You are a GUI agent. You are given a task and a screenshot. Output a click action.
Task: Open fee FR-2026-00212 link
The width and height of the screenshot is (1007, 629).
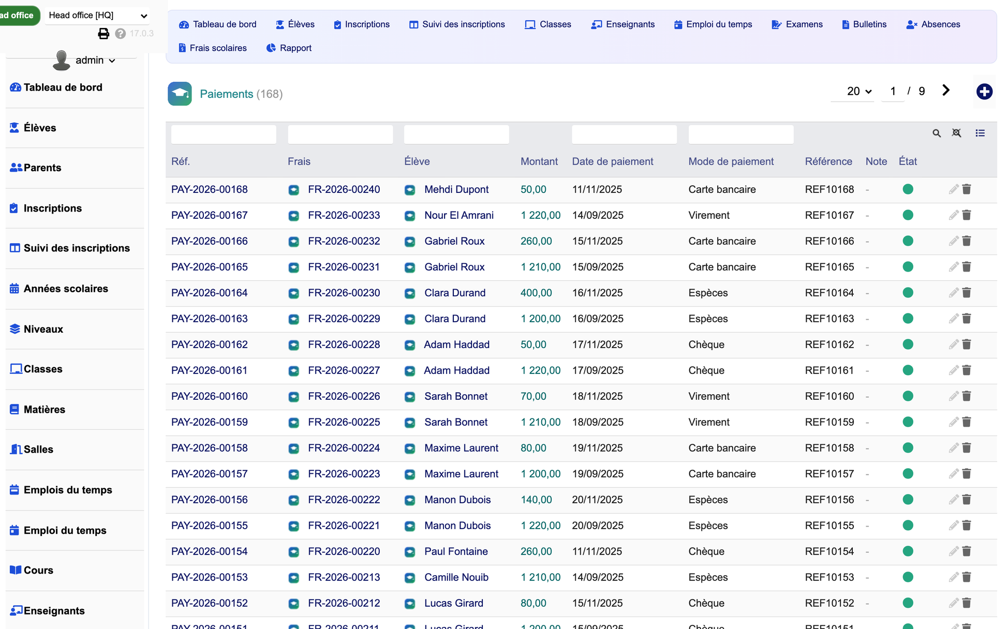coord(344,603)
